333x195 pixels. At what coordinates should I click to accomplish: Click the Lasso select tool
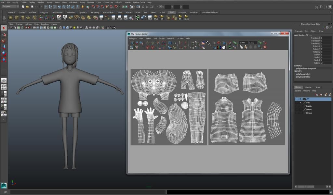click(x=4, y=34)
